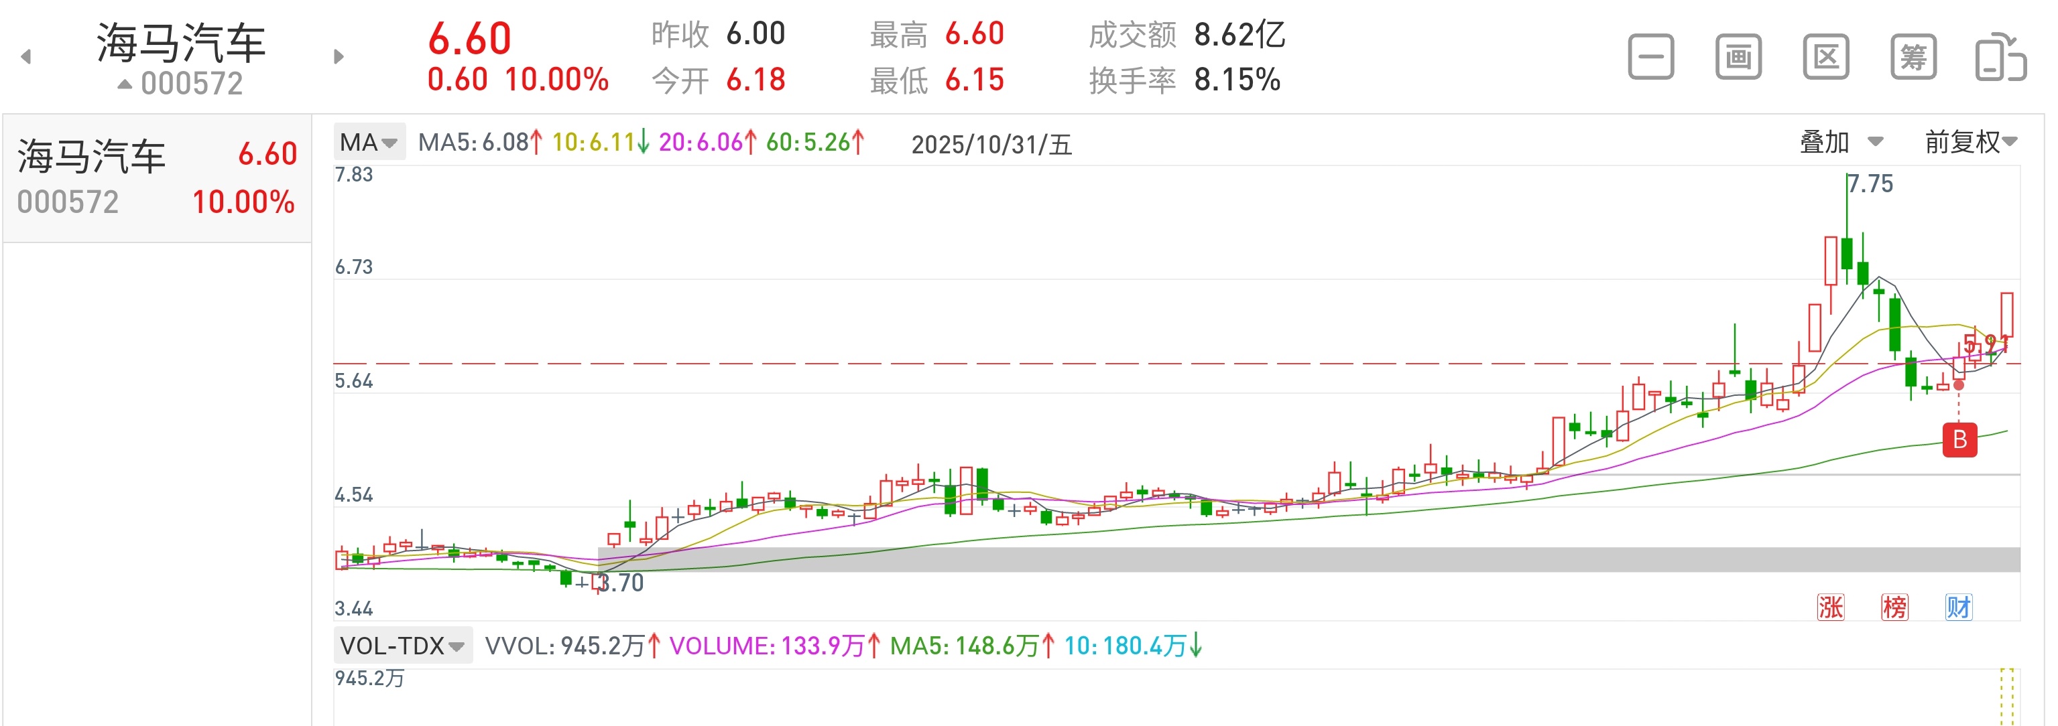The width and height of the screenshot is (2058, 726).
Task: Toggle the MA5 moving average label
Action: coord(476,143)
